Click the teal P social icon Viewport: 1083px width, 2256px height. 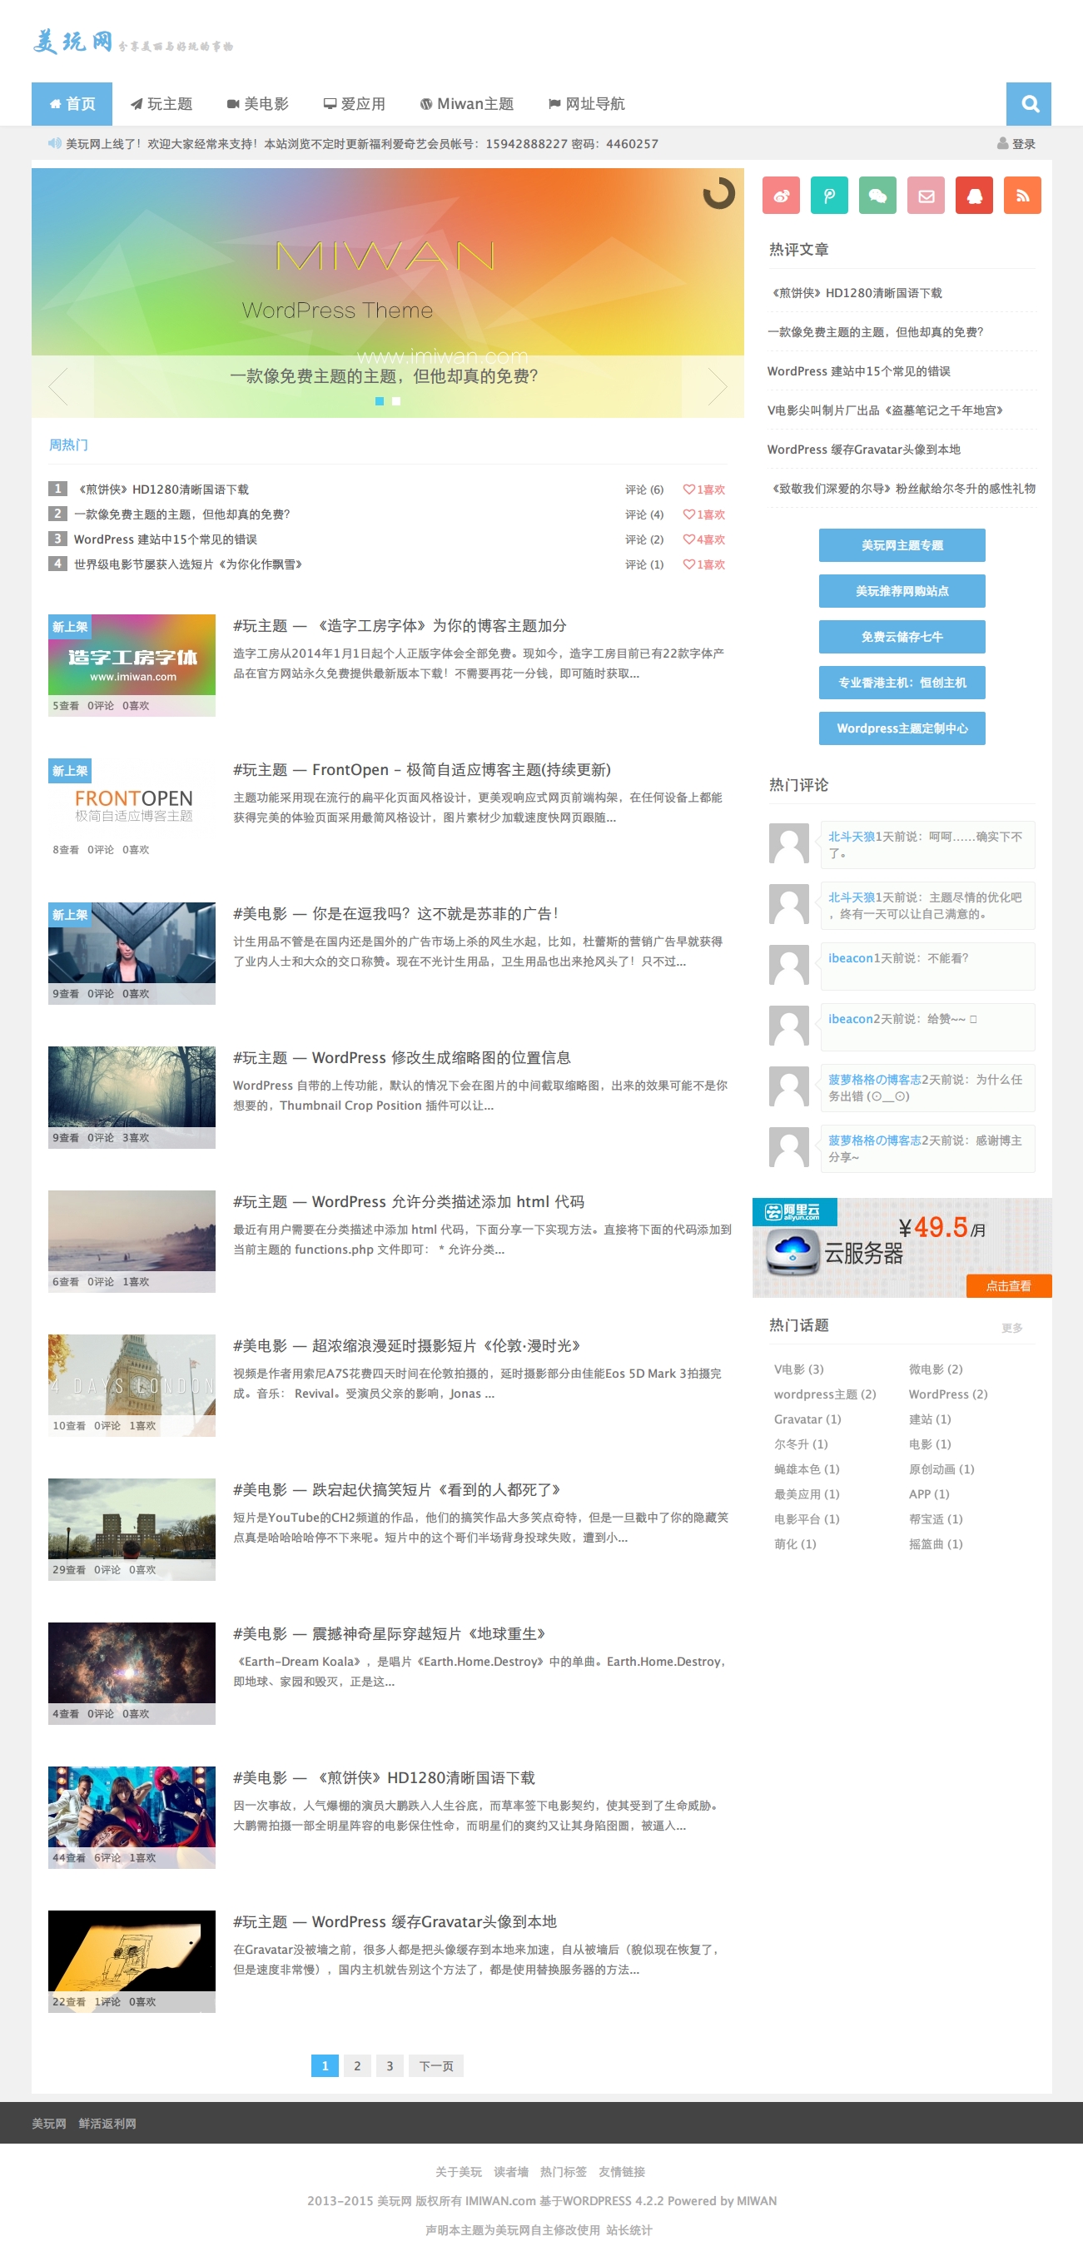click(829, 196)
